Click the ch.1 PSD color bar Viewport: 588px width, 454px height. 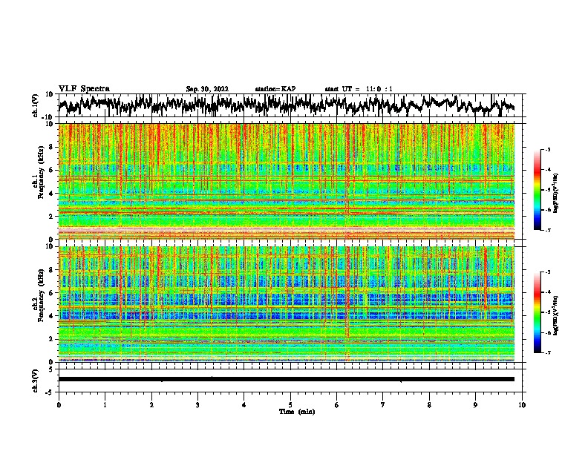click(538, 190)
